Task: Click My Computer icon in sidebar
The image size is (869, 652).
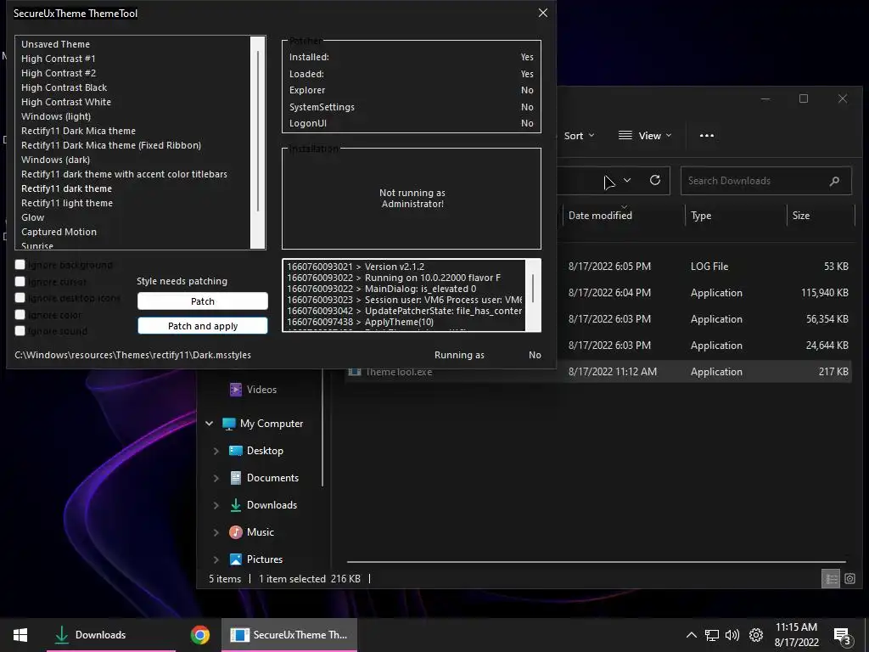Action: (229, 424)
